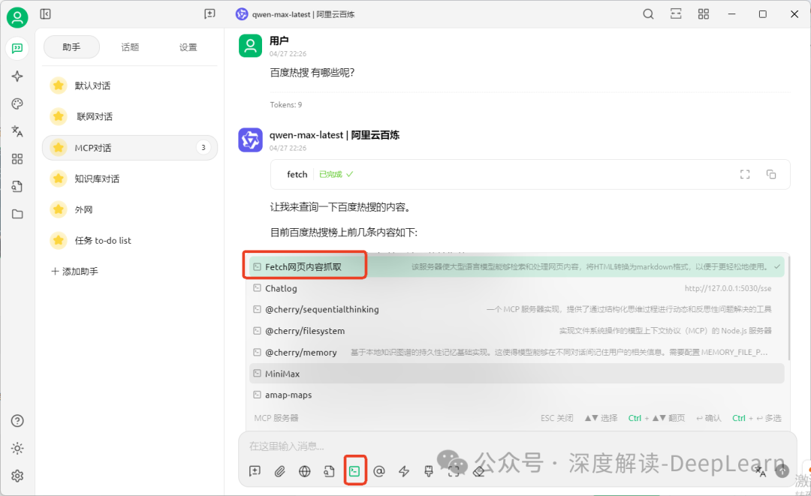Toggle the @cherry/sequentialthinking MCP server
The width and height of the screenshot is (811, 496).
[x=517, y=309]
